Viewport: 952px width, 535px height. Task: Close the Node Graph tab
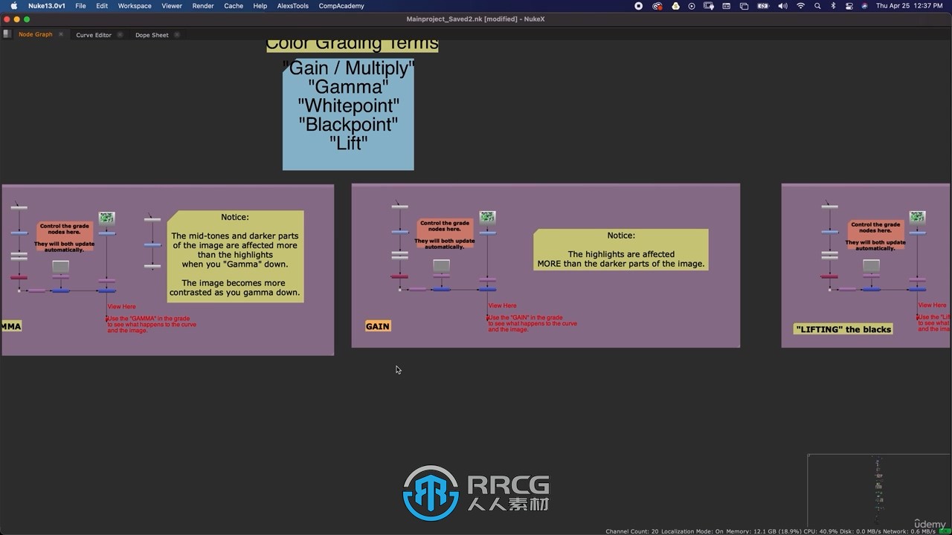[x=61, y=34]
